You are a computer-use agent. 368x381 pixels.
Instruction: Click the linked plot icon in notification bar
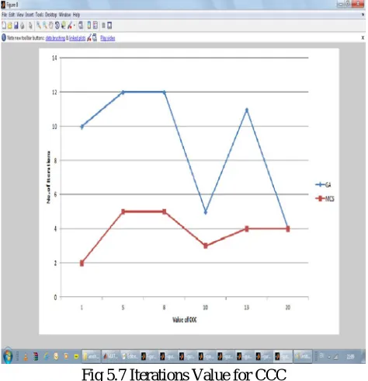pos(95,38)
